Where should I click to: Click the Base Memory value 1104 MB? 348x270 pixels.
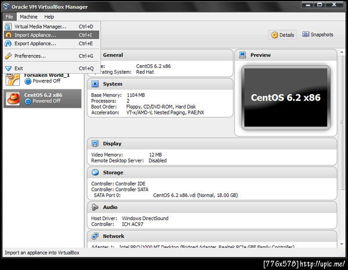136,95
